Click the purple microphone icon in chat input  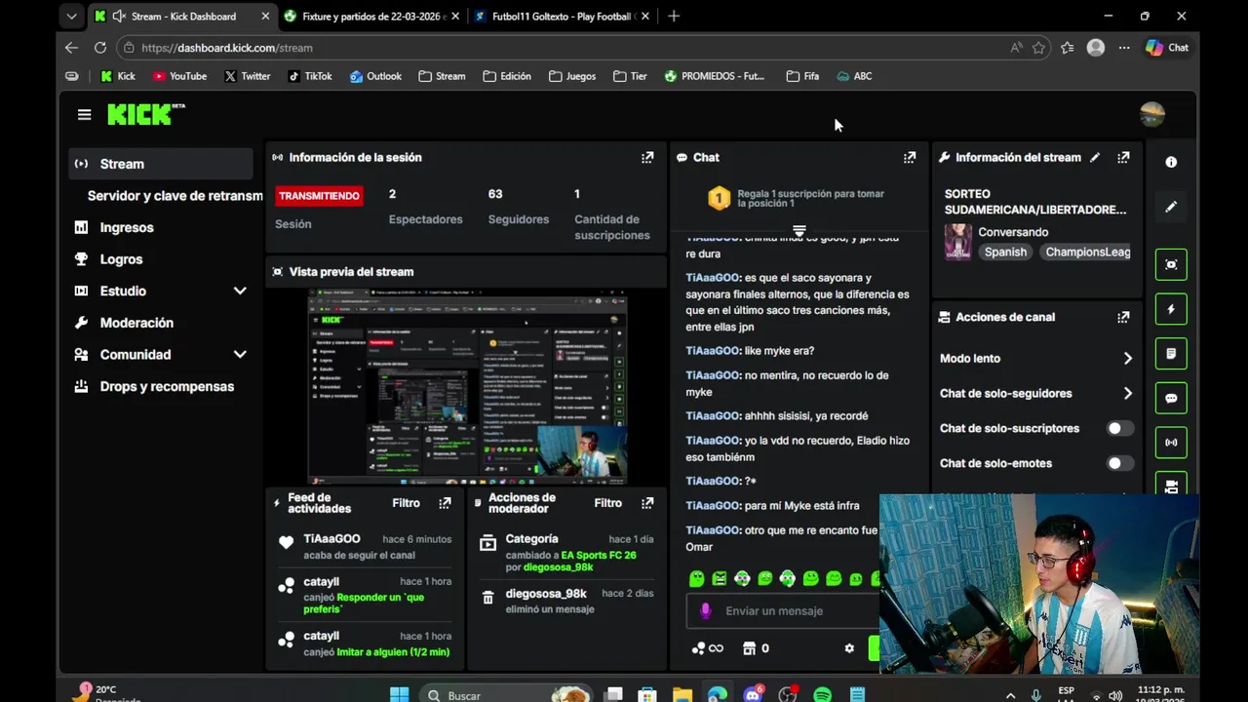(706, 610)
